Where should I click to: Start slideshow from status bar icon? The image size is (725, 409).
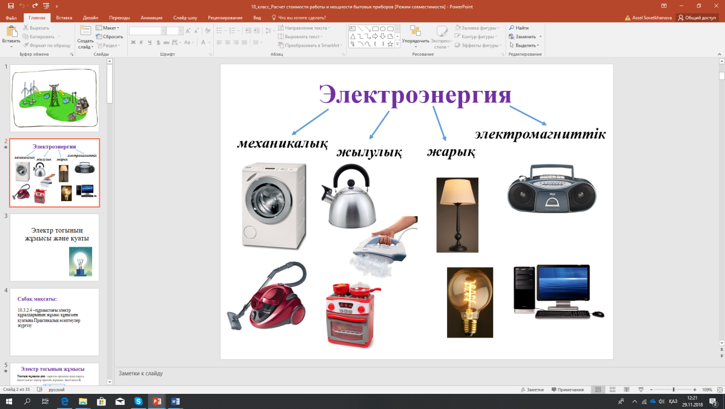point(641,390)
